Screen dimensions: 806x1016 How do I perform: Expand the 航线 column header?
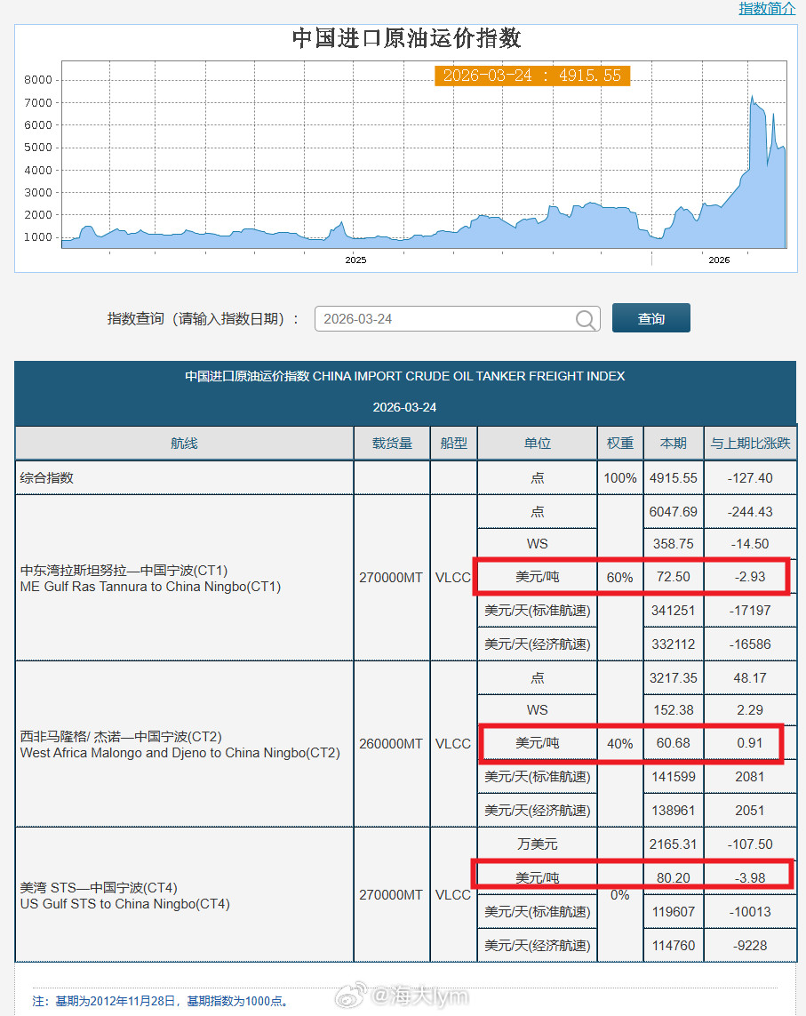tap(183, 443)
